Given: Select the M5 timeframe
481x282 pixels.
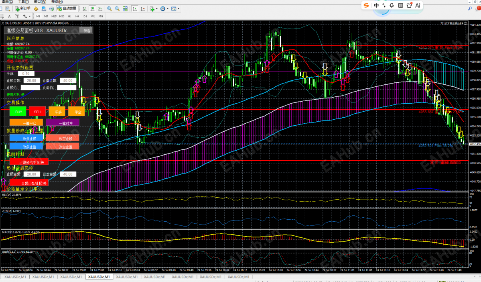Looking at the screenshot, I should [x=46, y=16].
